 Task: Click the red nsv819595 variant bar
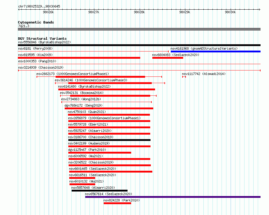click(79, 58)
